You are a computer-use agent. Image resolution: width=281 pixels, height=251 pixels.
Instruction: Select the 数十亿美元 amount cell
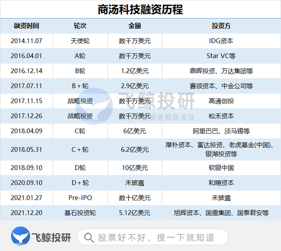pyautogui.click(x=134, y=198)
